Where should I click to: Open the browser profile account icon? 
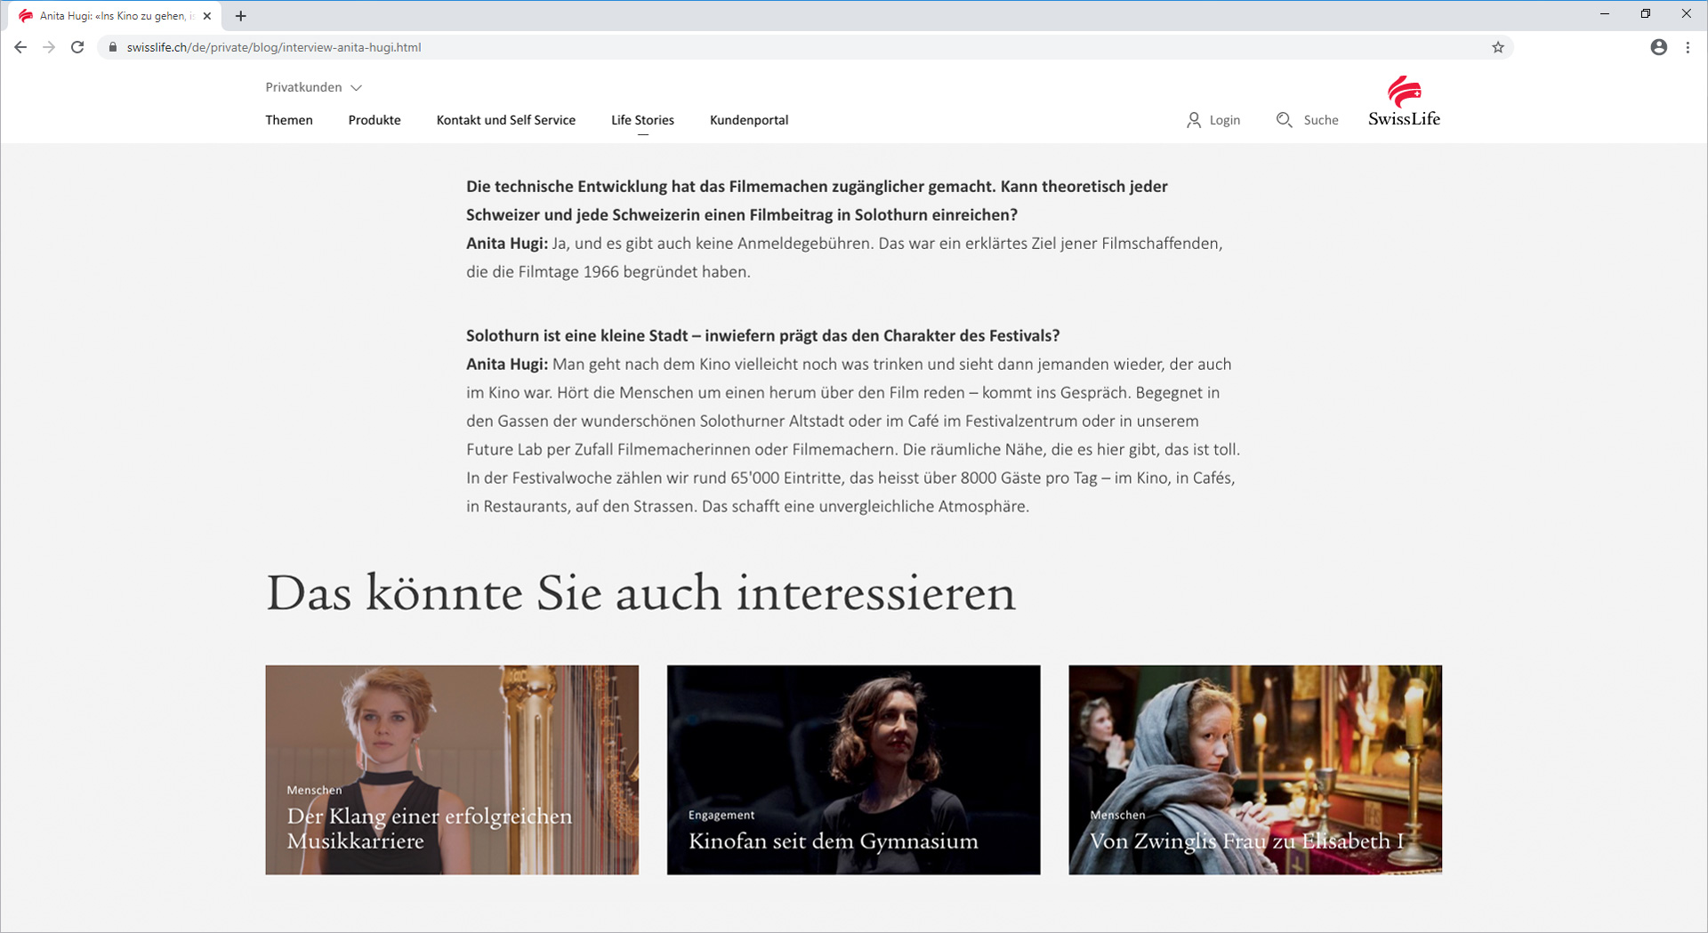tap(1658, 47)
